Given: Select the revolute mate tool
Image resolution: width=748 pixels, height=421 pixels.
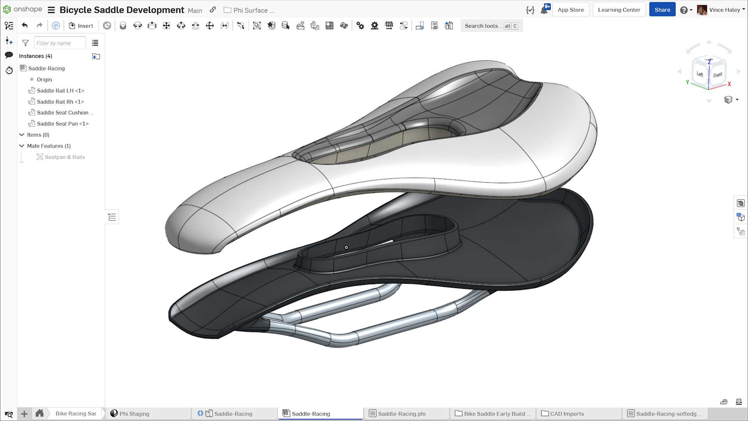Looking at the screenshot, I should 138,26.
